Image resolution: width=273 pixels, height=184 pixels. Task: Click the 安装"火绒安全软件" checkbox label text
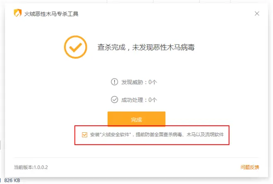(x=111, y=135)
